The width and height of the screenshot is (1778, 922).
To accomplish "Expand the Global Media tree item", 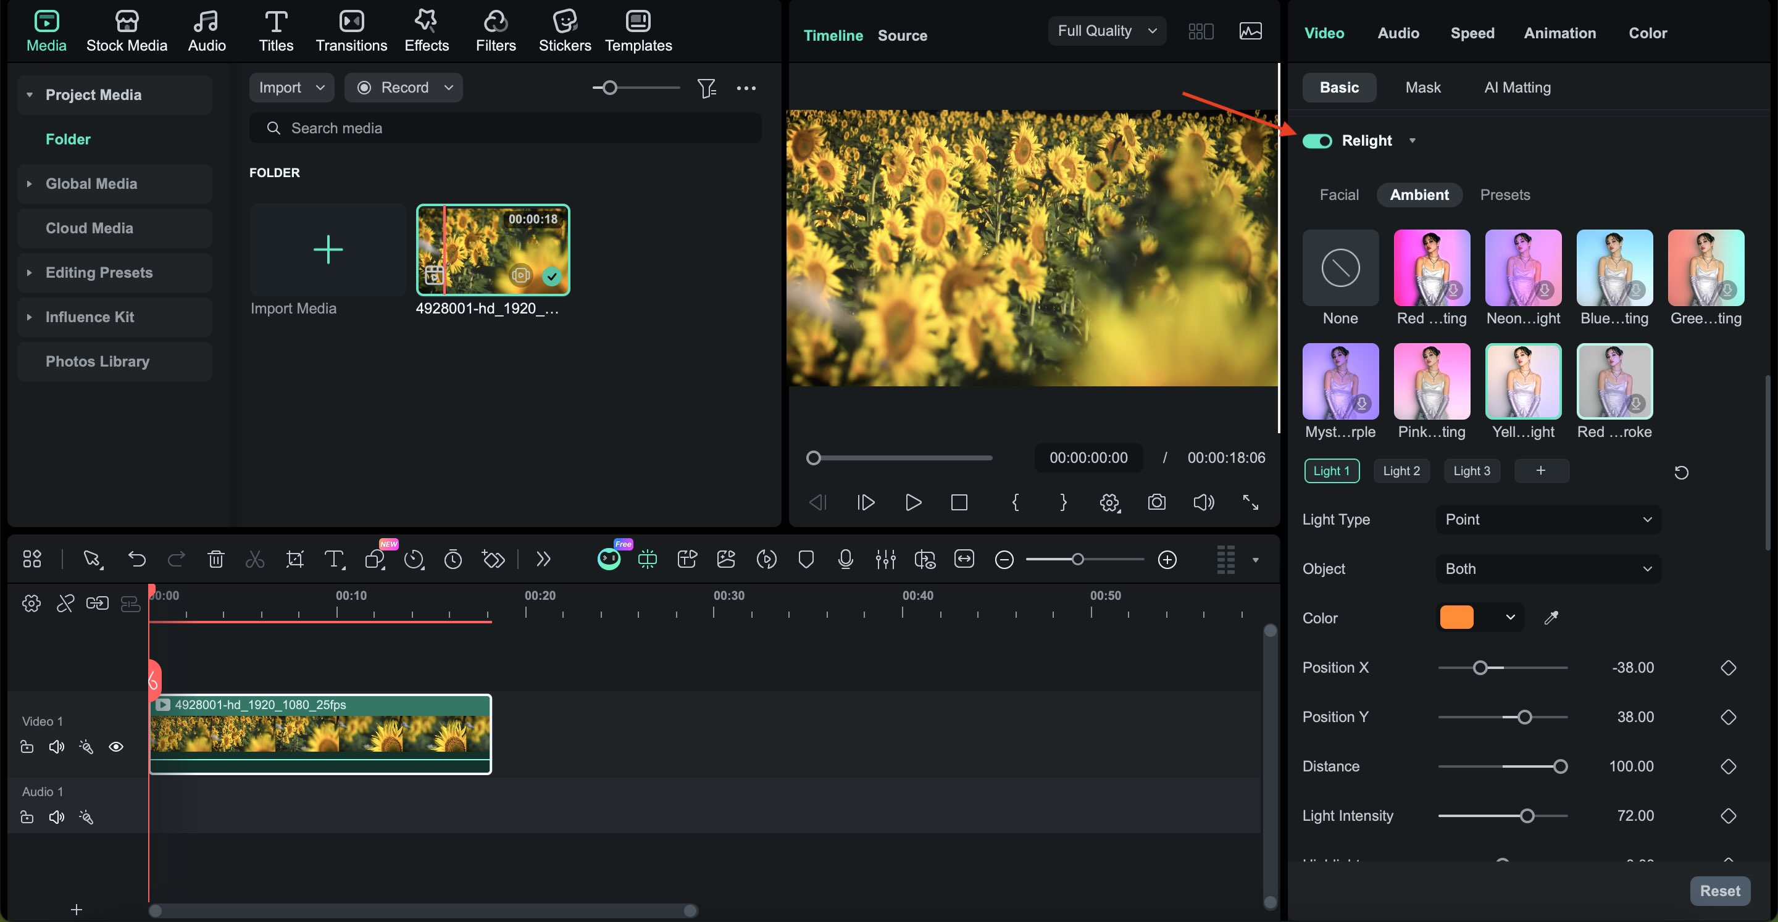I will [x=29, y=183].
